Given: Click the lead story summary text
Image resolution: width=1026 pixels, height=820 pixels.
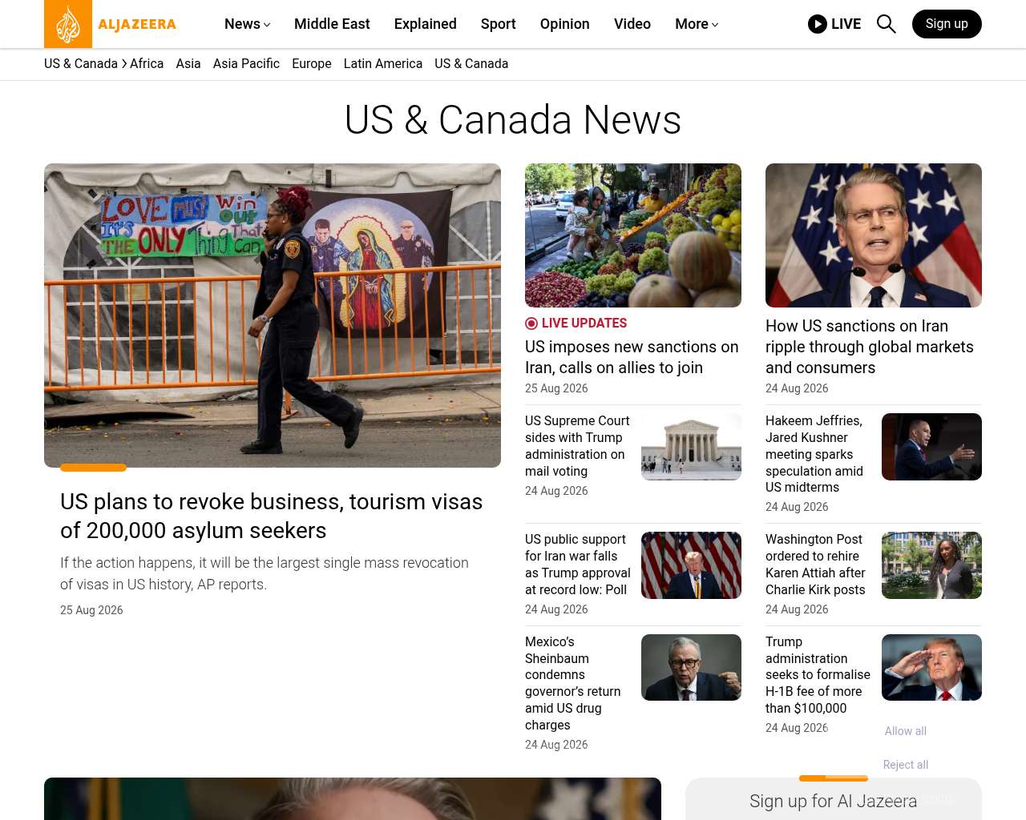Looking at the screenshot, I should 265,573.
